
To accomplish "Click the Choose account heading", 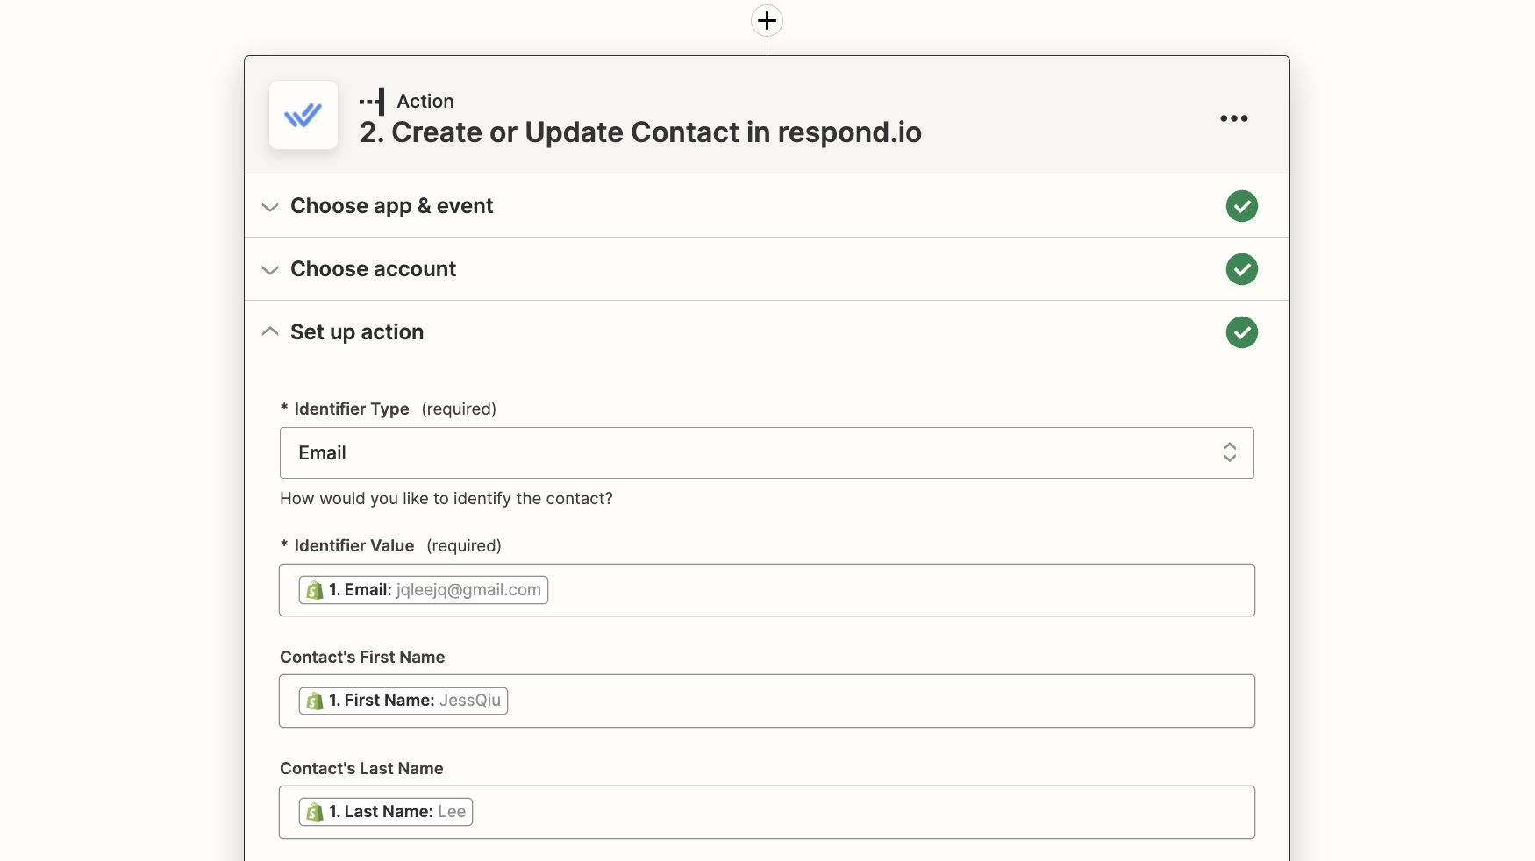I will coord(373,269).
